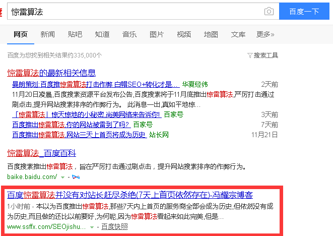Focus the search box containing 惊雷算法
The width and height of the screenshot is (333, 236).
143,11
